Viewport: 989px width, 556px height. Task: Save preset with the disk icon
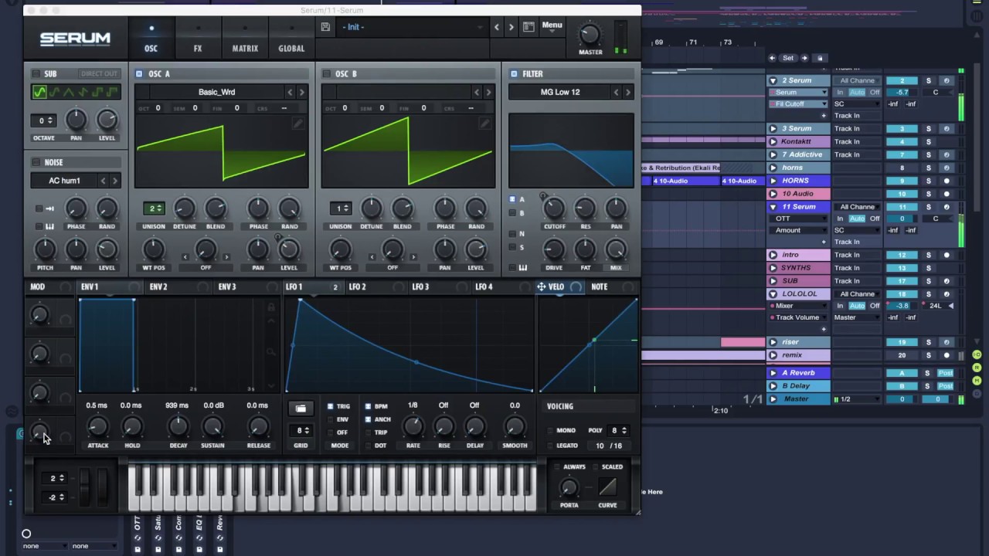pyautogui.click(x=325, y=27)
